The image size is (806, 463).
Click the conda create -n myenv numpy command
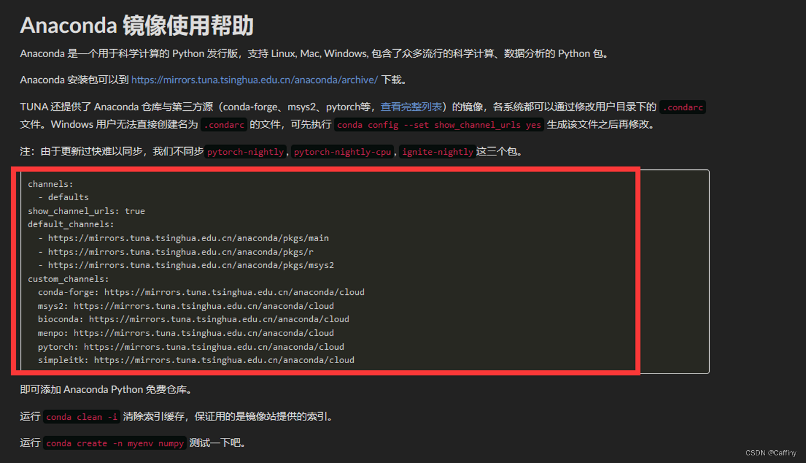tap(115, 443)
